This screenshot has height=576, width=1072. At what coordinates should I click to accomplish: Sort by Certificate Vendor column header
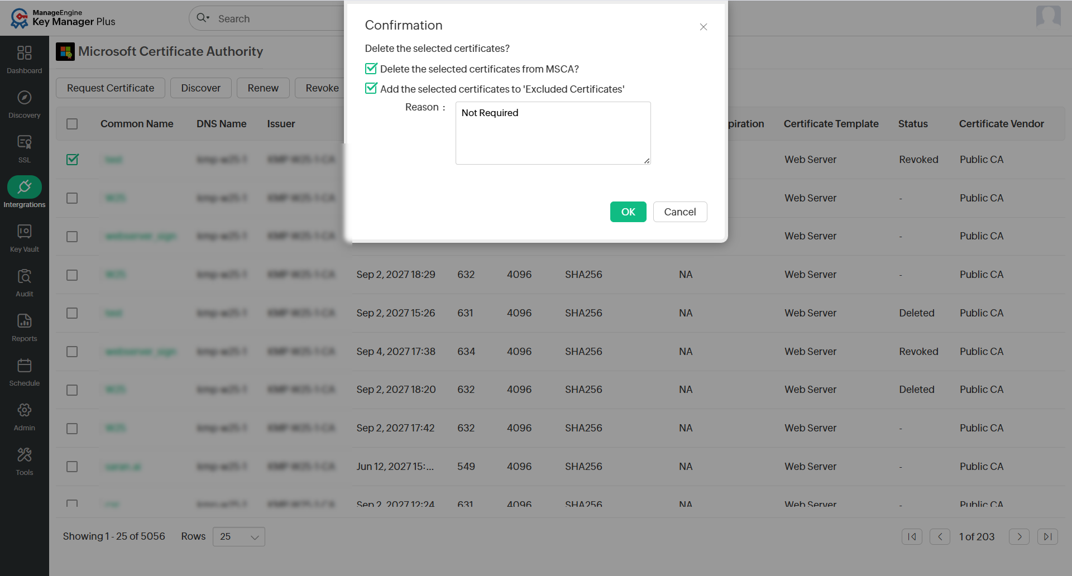tap(1002, 124)
